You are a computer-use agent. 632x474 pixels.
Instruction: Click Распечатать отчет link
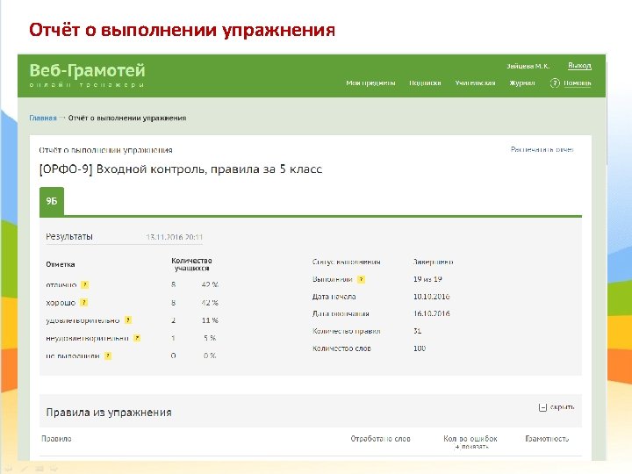point(542,149)
